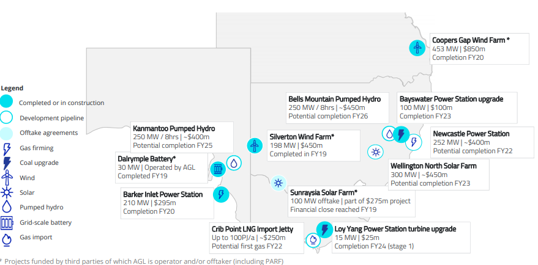Image resolution: width=538 pixels, height=265 pixels.
Task: Click the Pumped hydro legend drop icon
Action: tap(7, 207)
